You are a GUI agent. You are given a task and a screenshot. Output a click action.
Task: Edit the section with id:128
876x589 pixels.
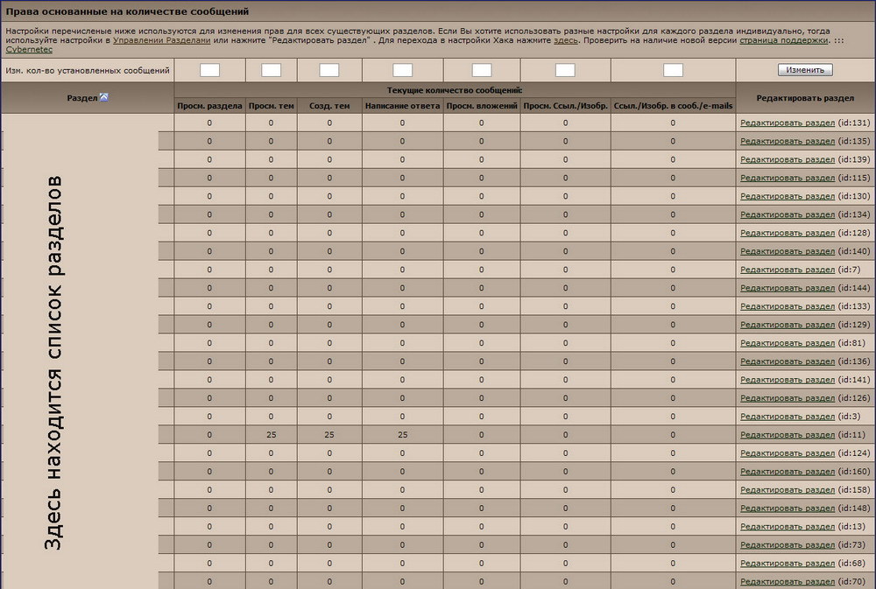[x=788, y=233]
